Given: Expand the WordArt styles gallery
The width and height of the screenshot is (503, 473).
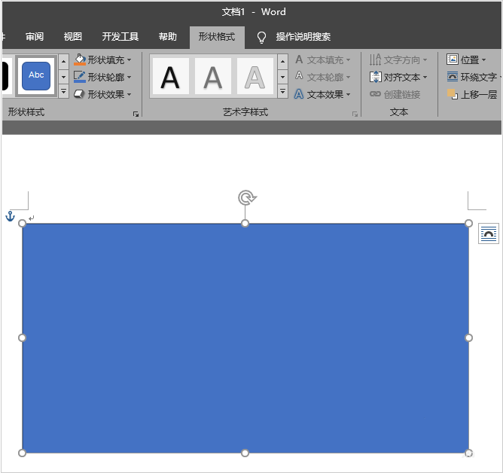Looking at the screenshot, I should (x=282, y=92).
